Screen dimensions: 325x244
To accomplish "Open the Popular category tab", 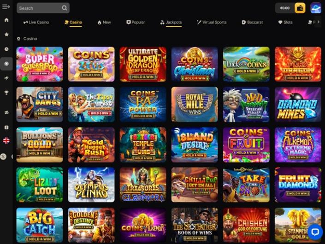I will pos(136,23).
